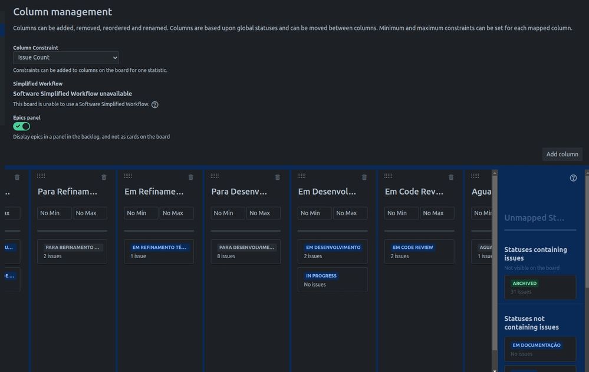Select the EM DOCUMENTAÇÃO unmapped status card
Image resolution: width=589 pixels, height=372 pixels.
540,349
